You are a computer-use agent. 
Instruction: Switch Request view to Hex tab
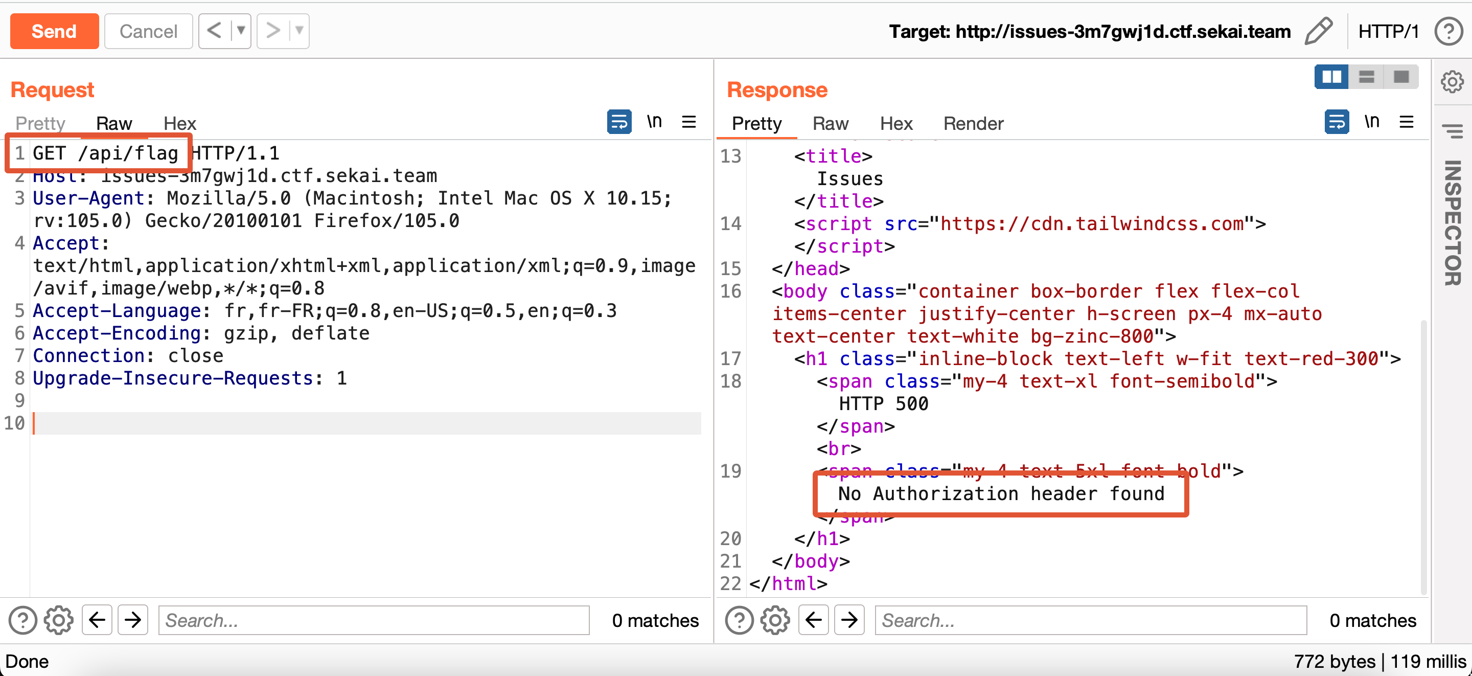[x=179, y=124]
